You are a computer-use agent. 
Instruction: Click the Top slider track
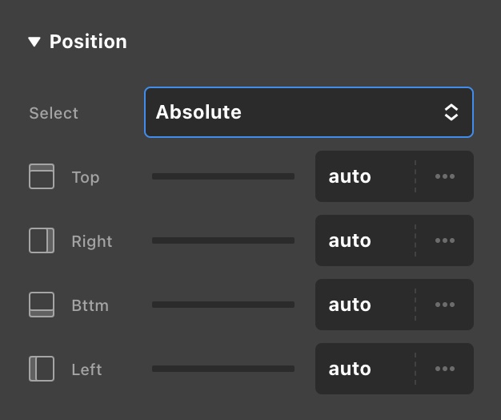[223, 176]
